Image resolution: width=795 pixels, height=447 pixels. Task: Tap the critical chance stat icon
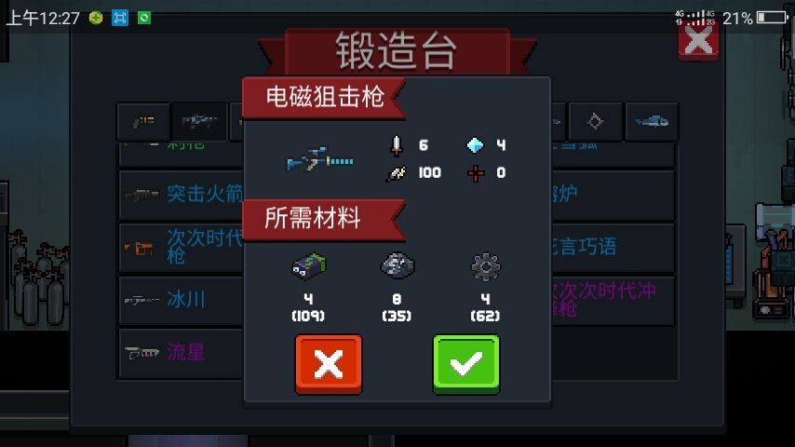click(397, 173)
